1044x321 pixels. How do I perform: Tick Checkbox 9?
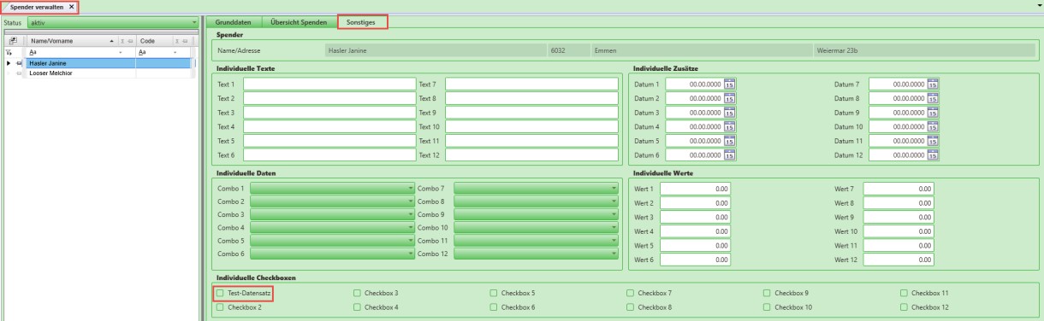coord(768,293)
